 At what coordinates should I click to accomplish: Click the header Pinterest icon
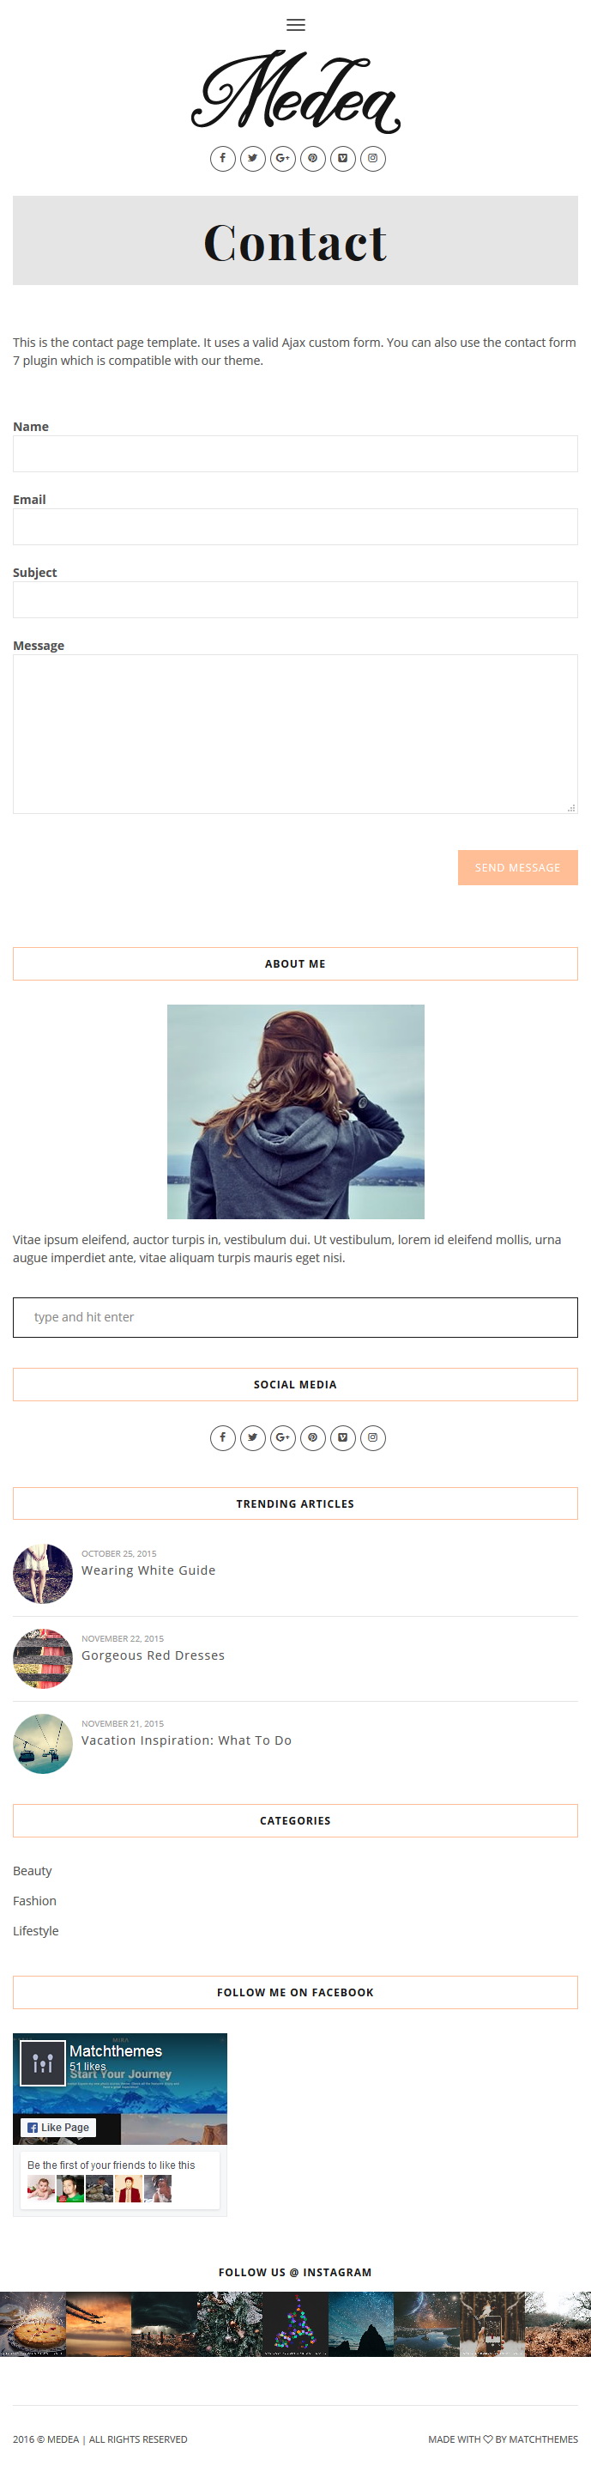click(313, 158)
